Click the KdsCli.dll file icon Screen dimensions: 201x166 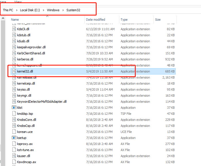(x=14, y=29)
